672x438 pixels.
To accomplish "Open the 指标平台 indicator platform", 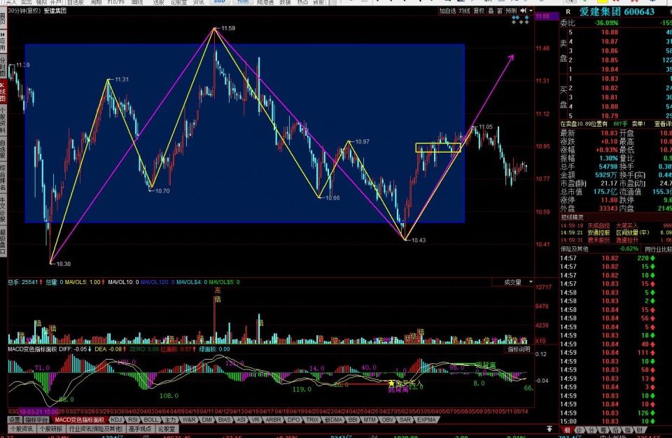I will (37, 420).
